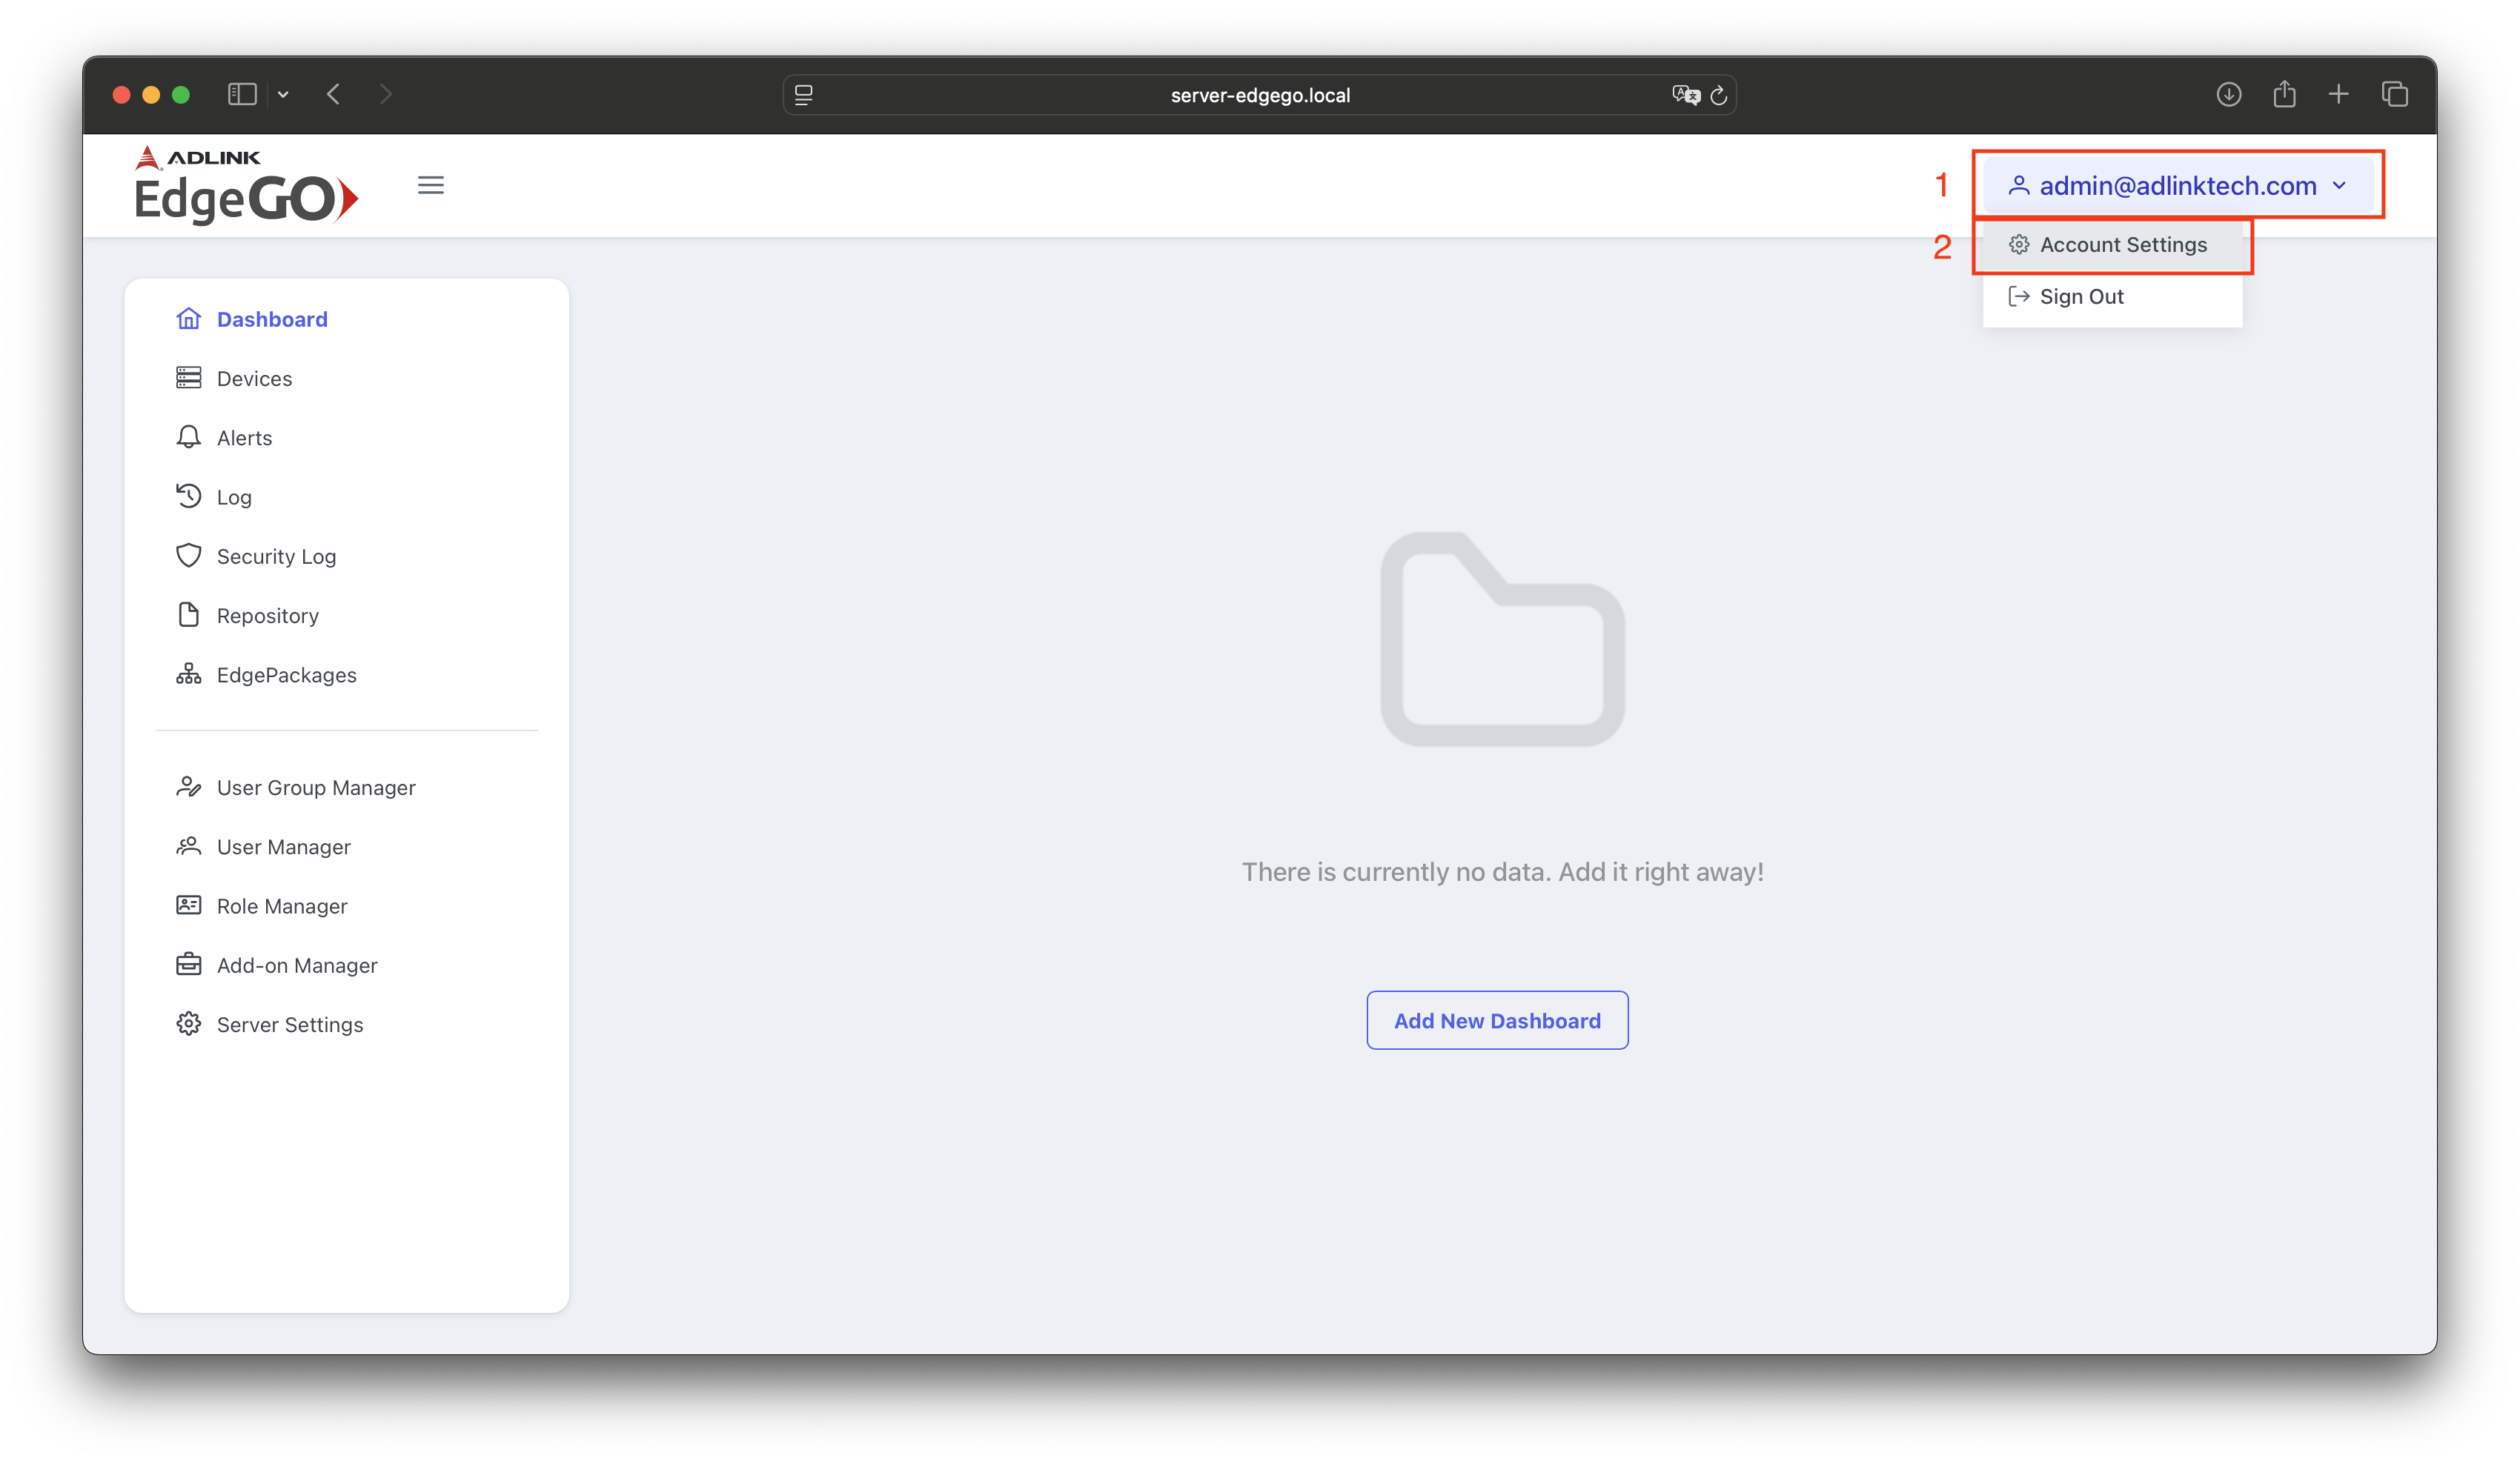This screenshot has width=2520, height=1464.
Task: Go to User Group Manager
Action: click(x=315, y=788)
